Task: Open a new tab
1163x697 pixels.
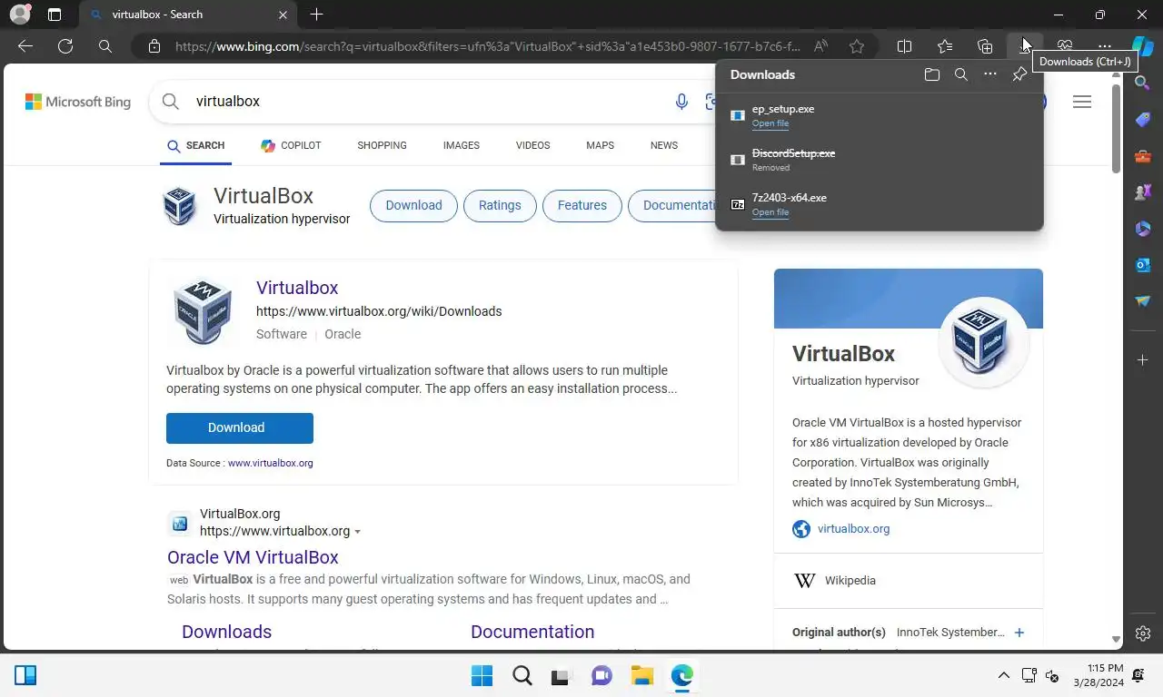Action: pyautogui.click(x=316, y=15)
